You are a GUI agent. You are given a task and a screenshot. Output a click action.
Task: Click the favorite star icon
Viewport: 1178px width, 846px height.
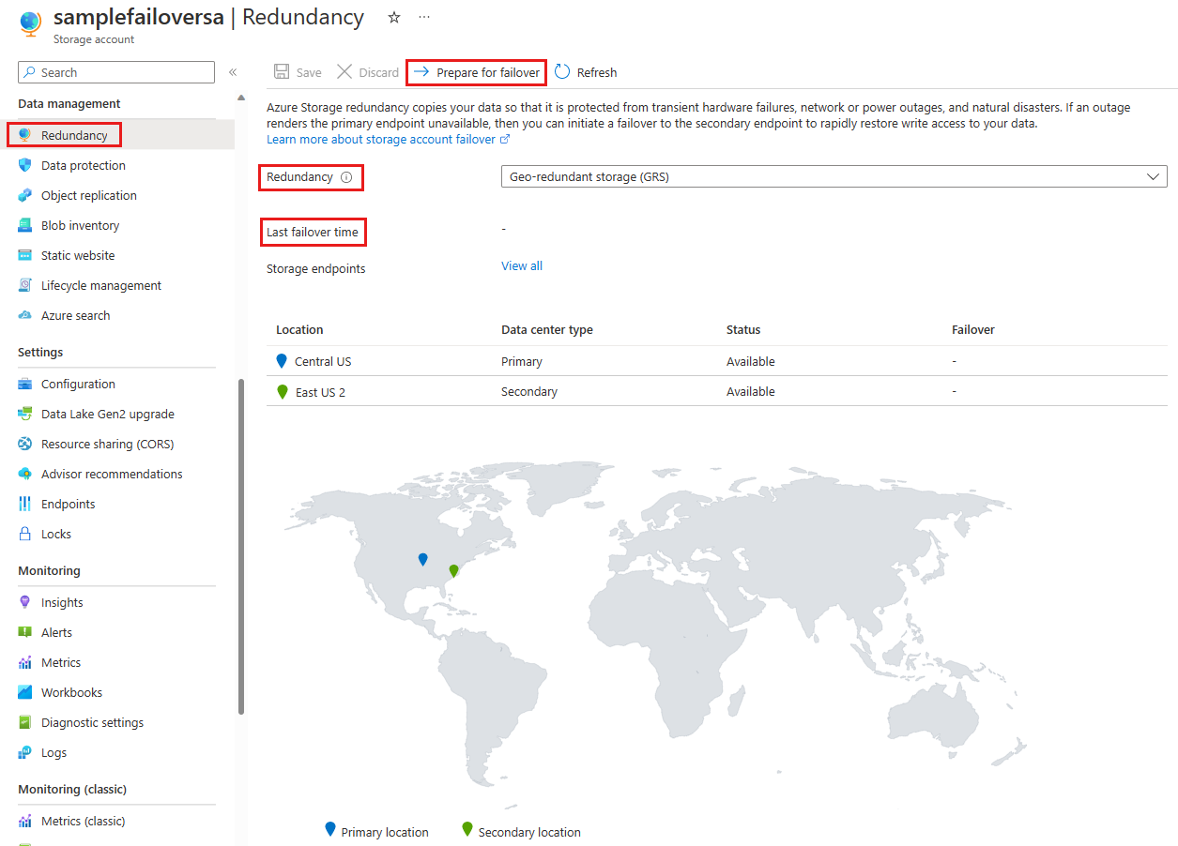click(x=394, y=18)
